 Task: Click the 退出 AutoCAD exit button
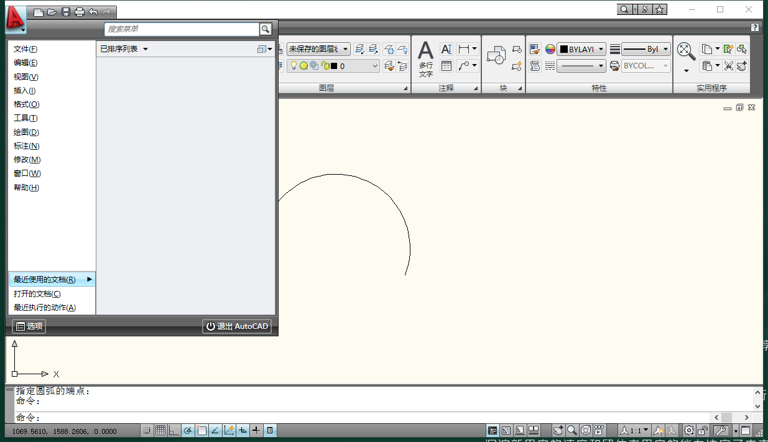(x=237, y=326)
